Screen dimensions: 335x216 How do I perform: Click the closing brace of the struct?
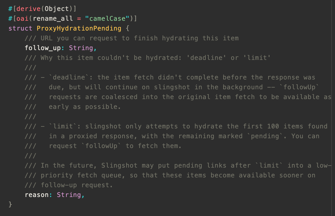[x=10, y=204]
